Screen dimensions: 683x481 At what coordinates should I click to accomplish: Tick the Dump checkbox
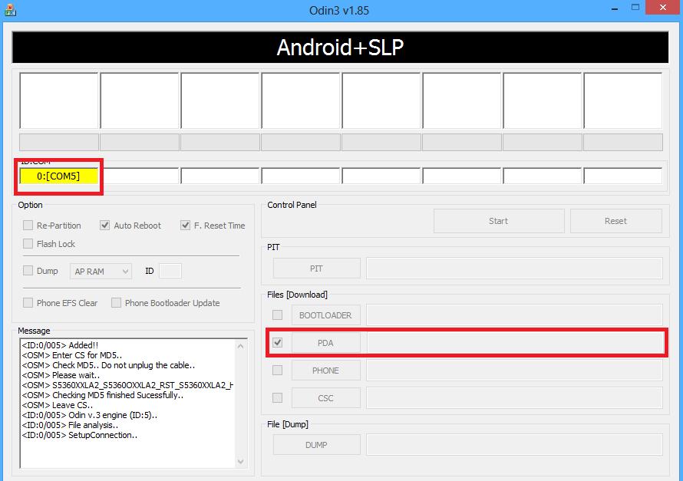click(28, 271)
